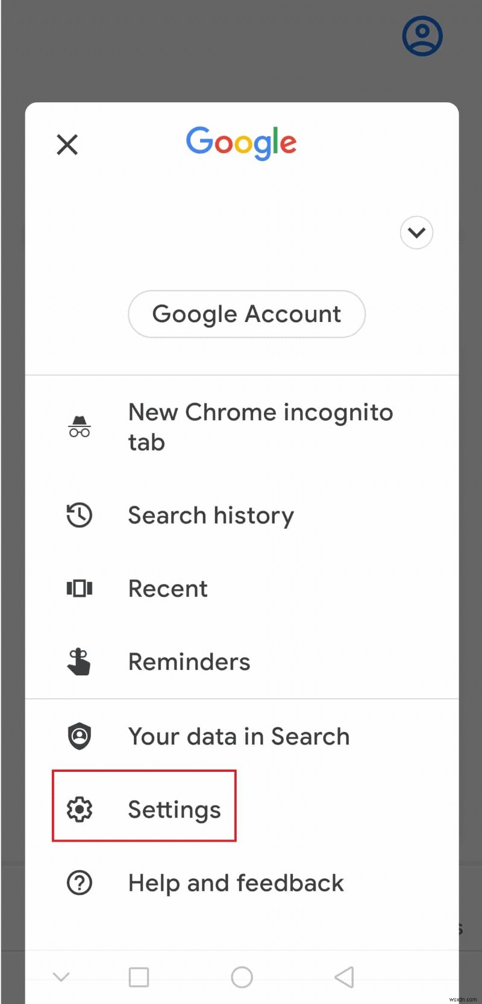Choose New Chrome incognito tab
This screenshot has width=482, height=1004.
click(260, 426)
